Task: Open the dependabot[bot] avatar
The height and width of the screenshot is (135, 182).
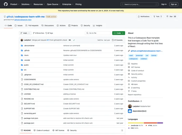Action: 130,111
